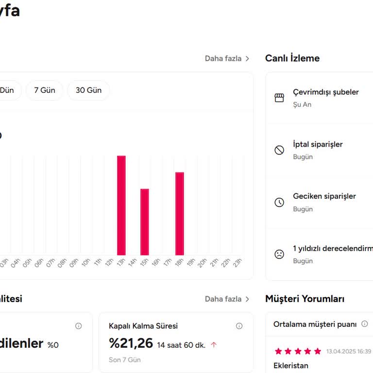The image size is (373, 373).
Task: Select the 30 Gün time range
Action: (x=88, y=90)
